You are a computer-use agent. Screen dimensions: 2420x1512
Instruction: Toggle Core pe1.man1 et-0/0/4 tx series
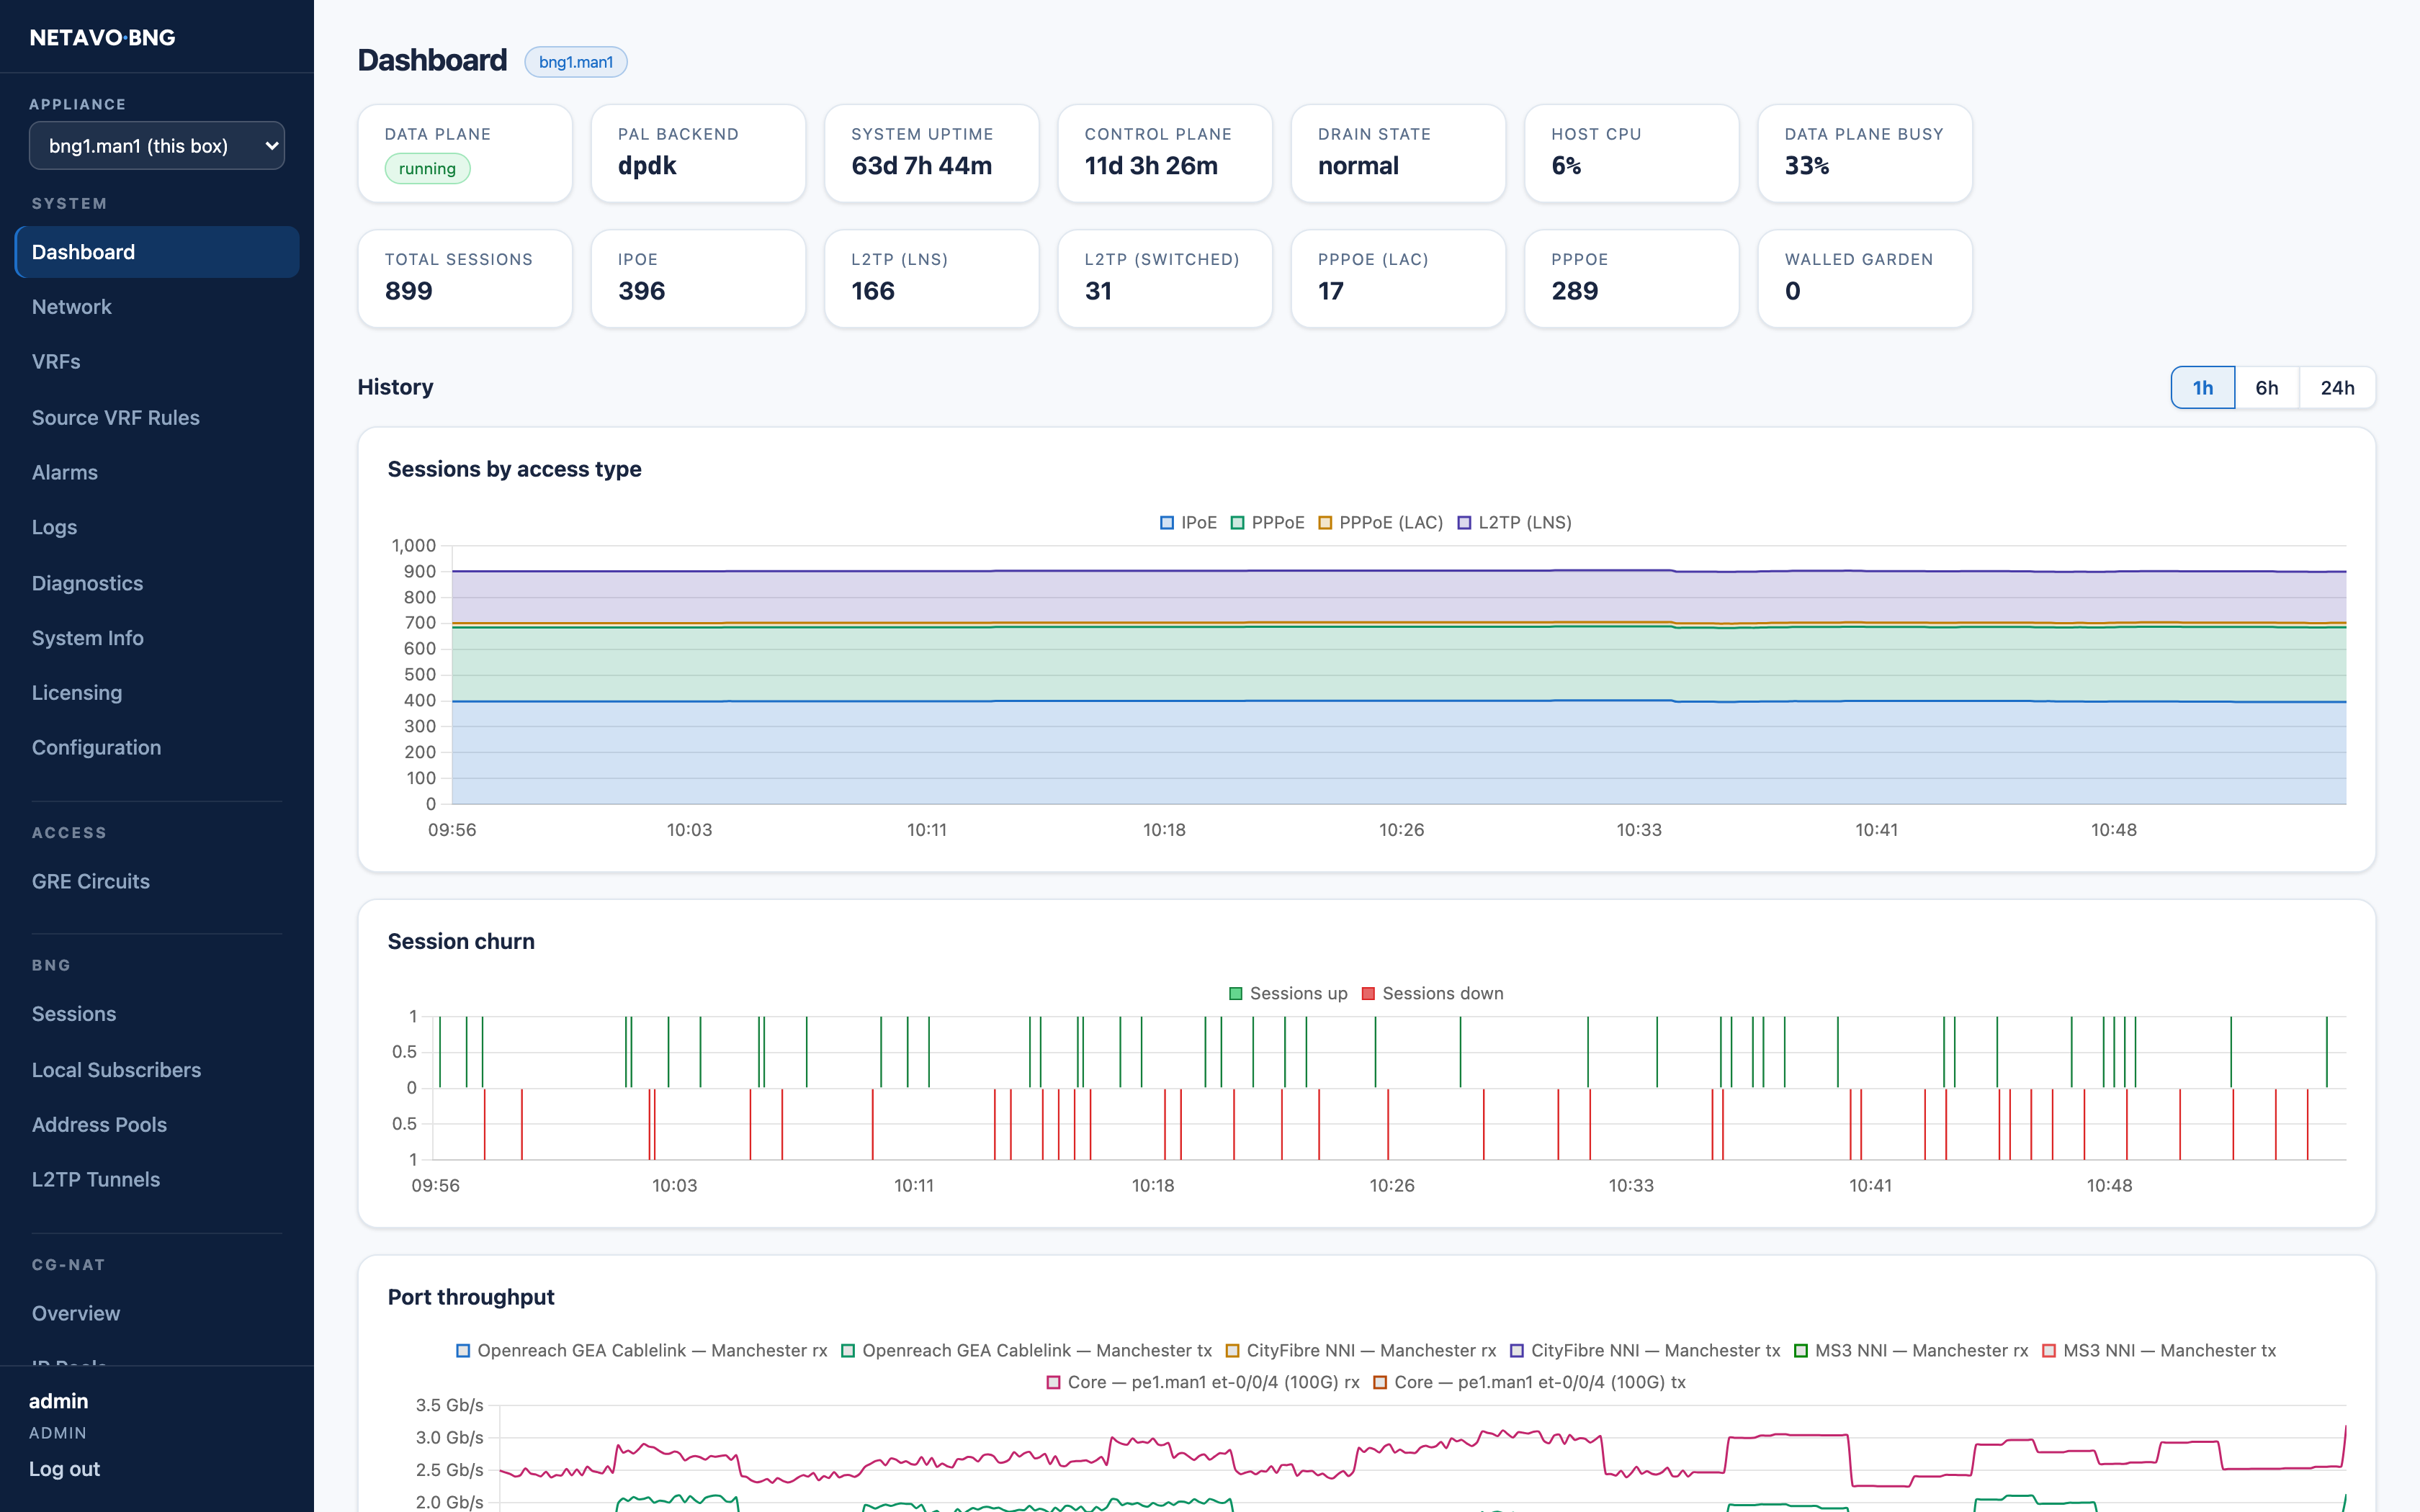[x=1529, y=1383]
